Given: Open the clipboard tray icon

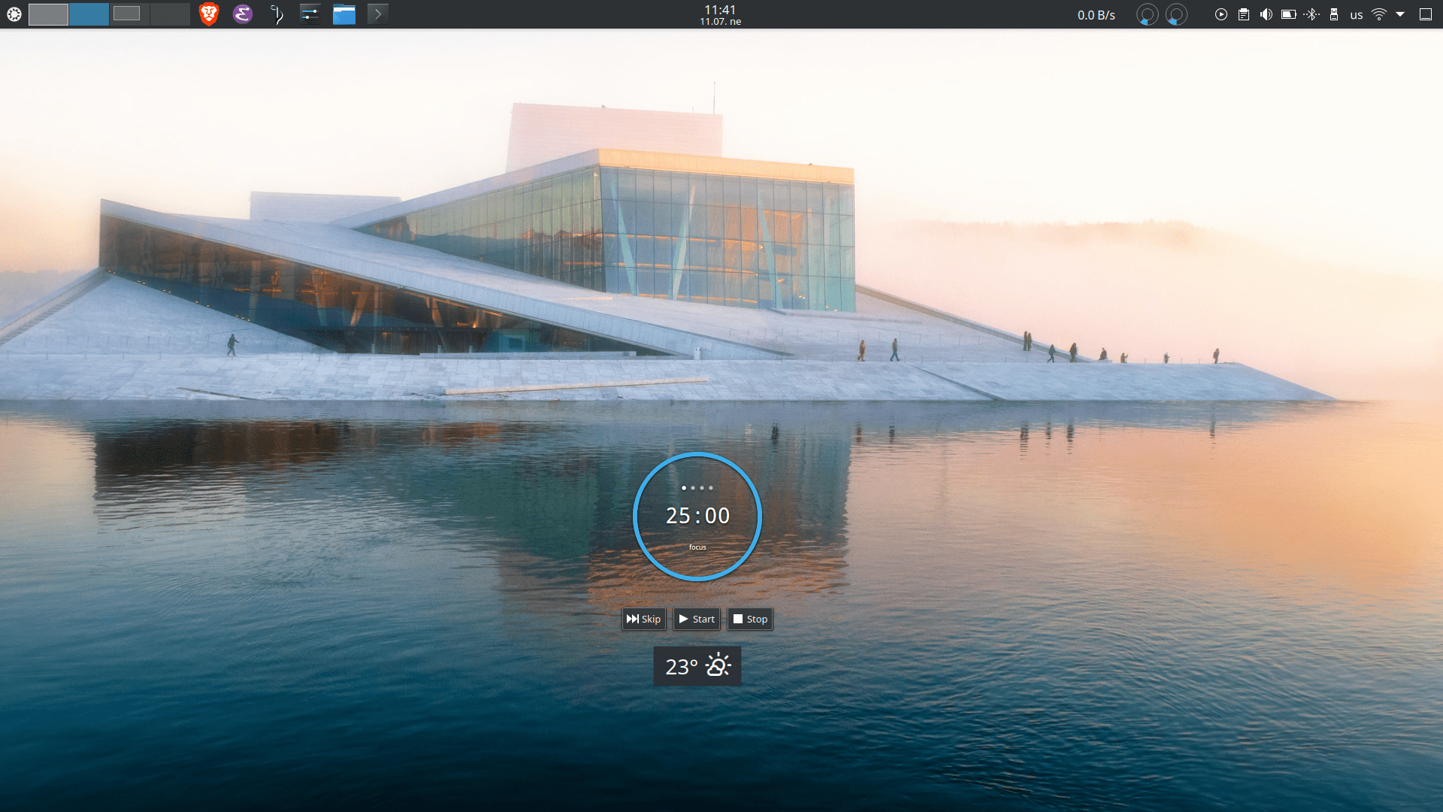Looking at the screenshot, I should click(x=1244, y=14).
